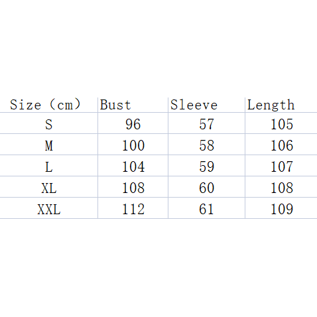This screenshot has width=317, height=317.
Task: Click the size L row label
Action: 48,166
